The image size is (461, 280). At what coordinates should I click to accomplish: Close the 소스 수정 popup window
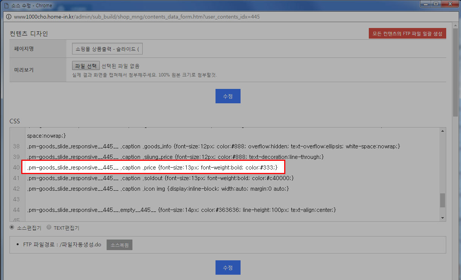pos(449,4)
